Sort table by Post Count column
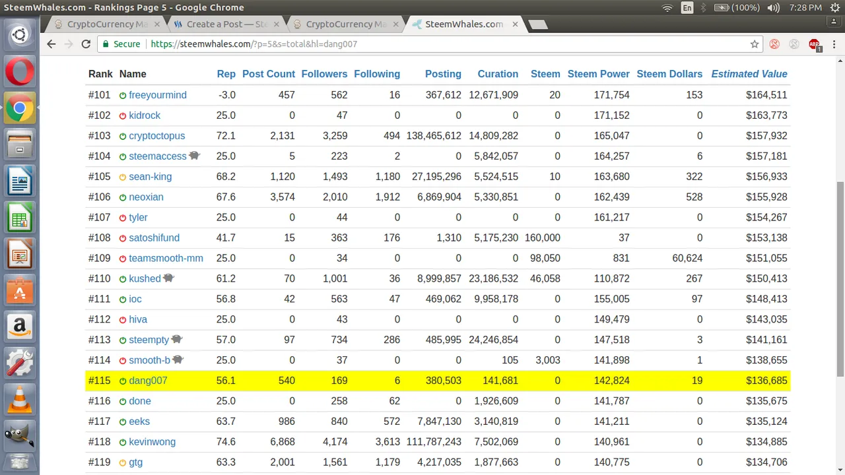Image resolution: width=845 pixels, height=475 pixels. pyautogui.click(x=269, y=74)
